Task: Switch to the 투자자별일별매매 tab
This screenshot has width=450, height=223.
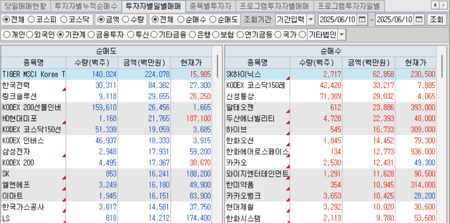Action: [x=154, y=6]
